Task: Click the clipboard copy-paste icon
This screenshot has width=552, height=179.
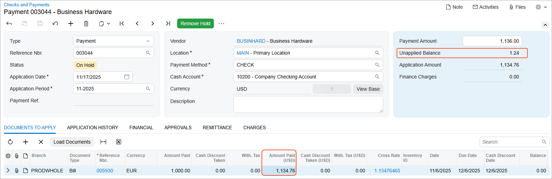Action: point(102,23)
